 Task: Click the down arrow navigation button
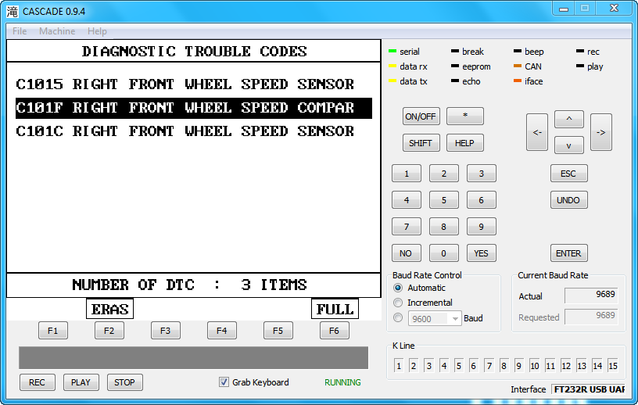[x=569, y=145]
